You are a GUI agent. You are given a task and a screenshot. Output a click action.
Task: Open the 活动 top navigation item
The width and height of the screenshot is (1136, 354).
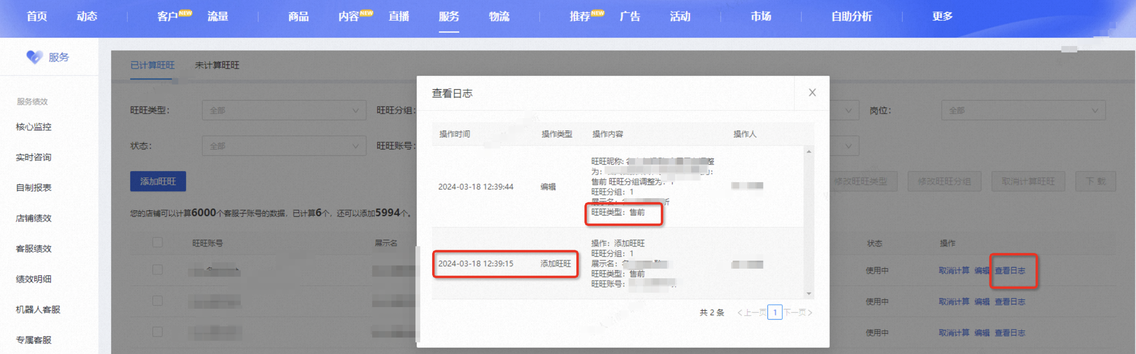pyautogui.click(x=681, y=16)
